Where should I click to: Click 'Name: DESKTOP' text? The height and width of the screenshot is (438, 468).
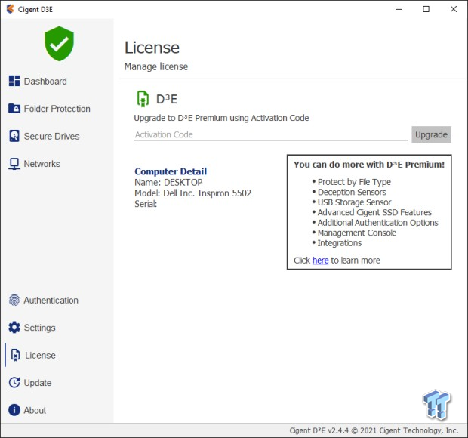pos(168,182)
